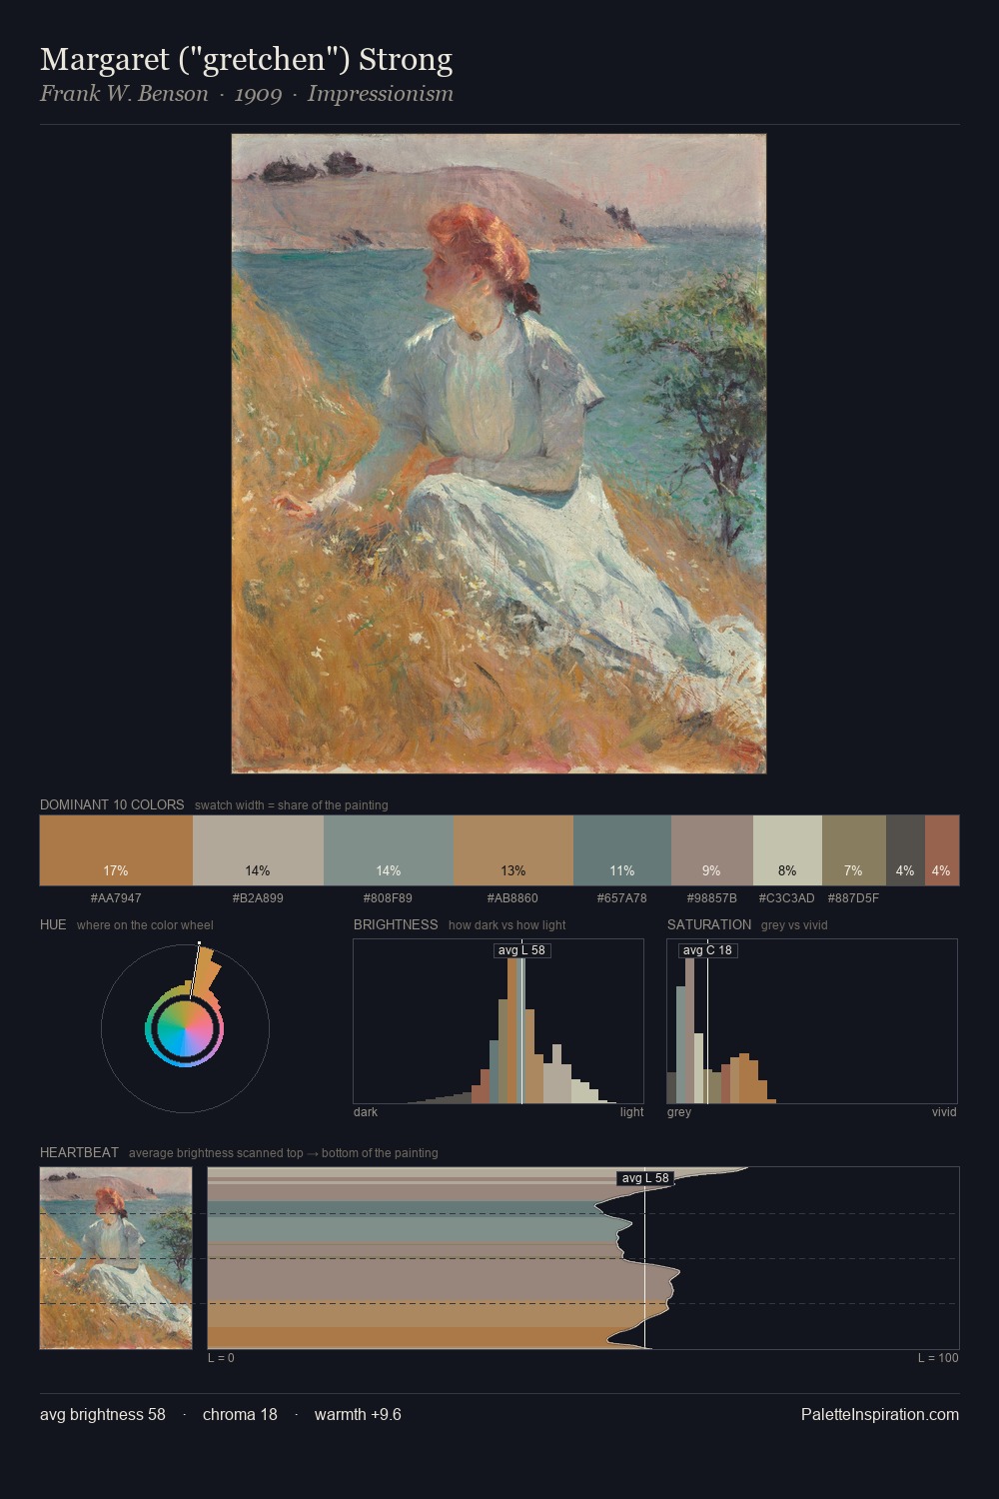This screenshot has height=1499, width=999.
Task: Click the dark grey 4% swatch
Action: pyautogui.click(x=905, y=850)
